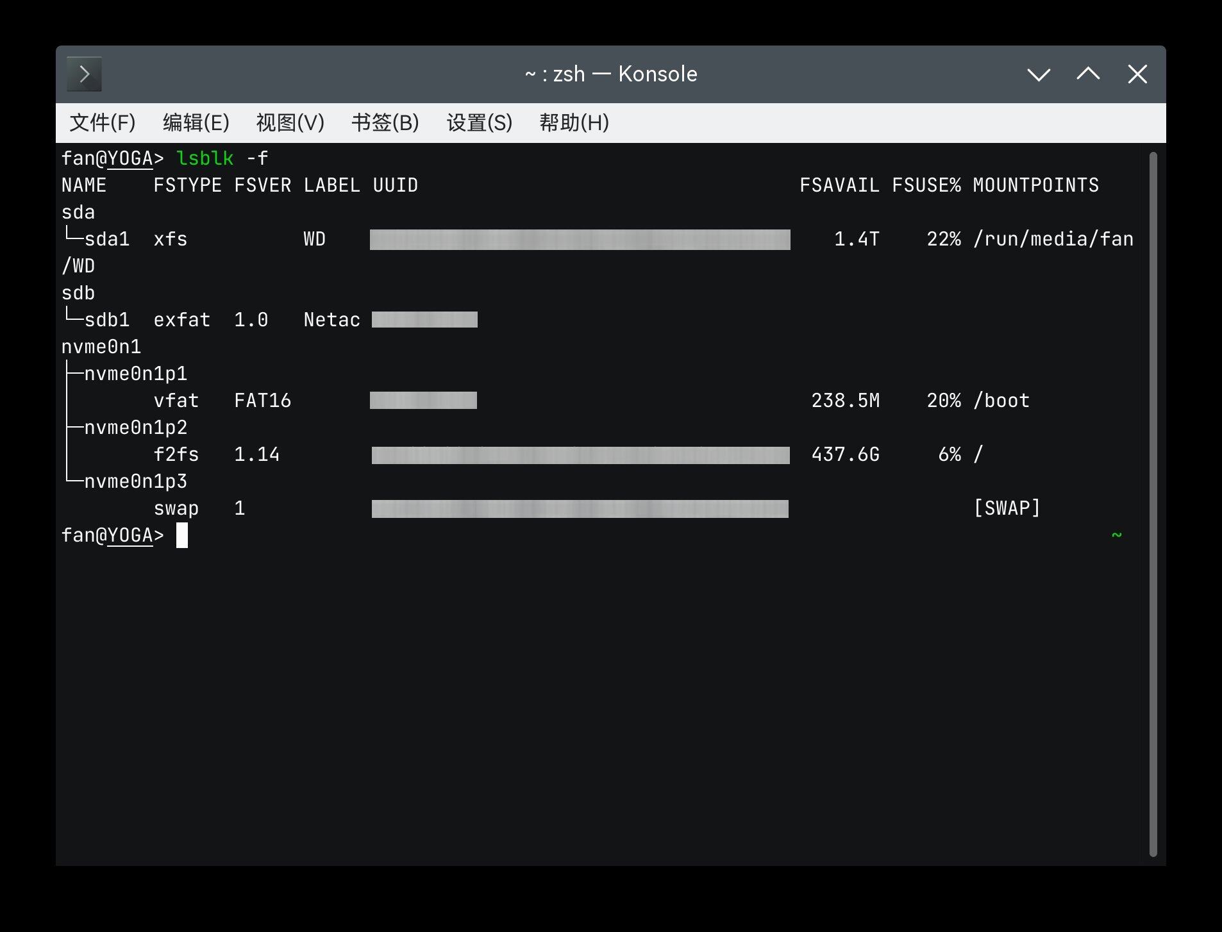The height and width of the screenshot is (932, 1222).
Task: Close the Konsole window
Action: click(1137, 74)
